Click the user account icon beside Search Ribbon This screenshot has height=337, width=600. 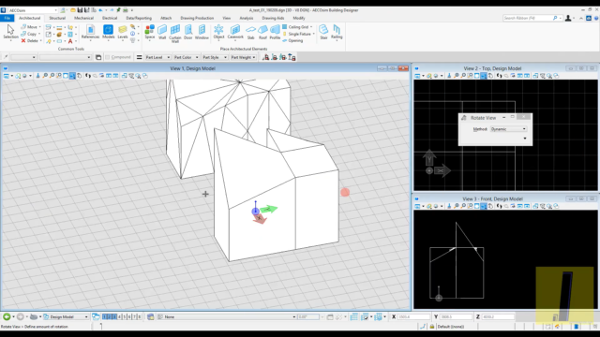pos(568,18)
